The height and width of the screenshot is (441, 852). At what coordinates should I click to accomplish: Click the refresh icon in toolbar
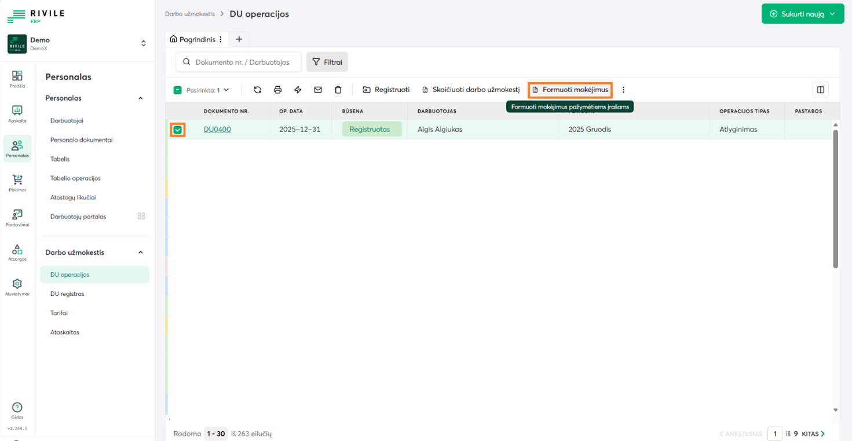257,90
